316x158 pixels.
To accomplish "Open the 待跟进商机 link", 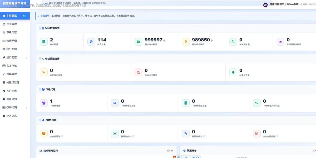I will coord(127,136).
